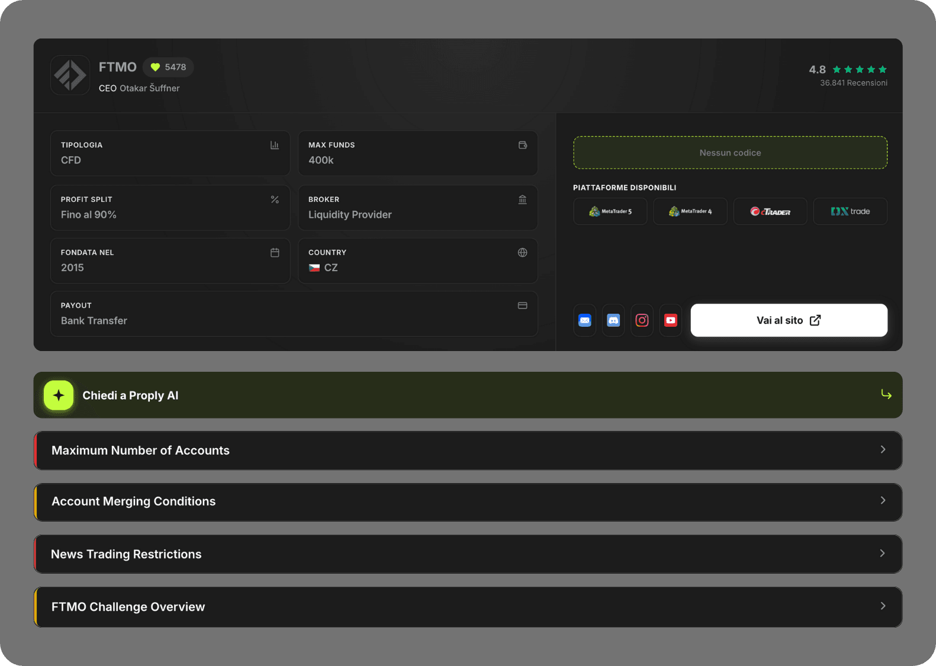Viewport: 936px width, 666px height.
Task: Click the Payout card icon
Action: [523, 305]
